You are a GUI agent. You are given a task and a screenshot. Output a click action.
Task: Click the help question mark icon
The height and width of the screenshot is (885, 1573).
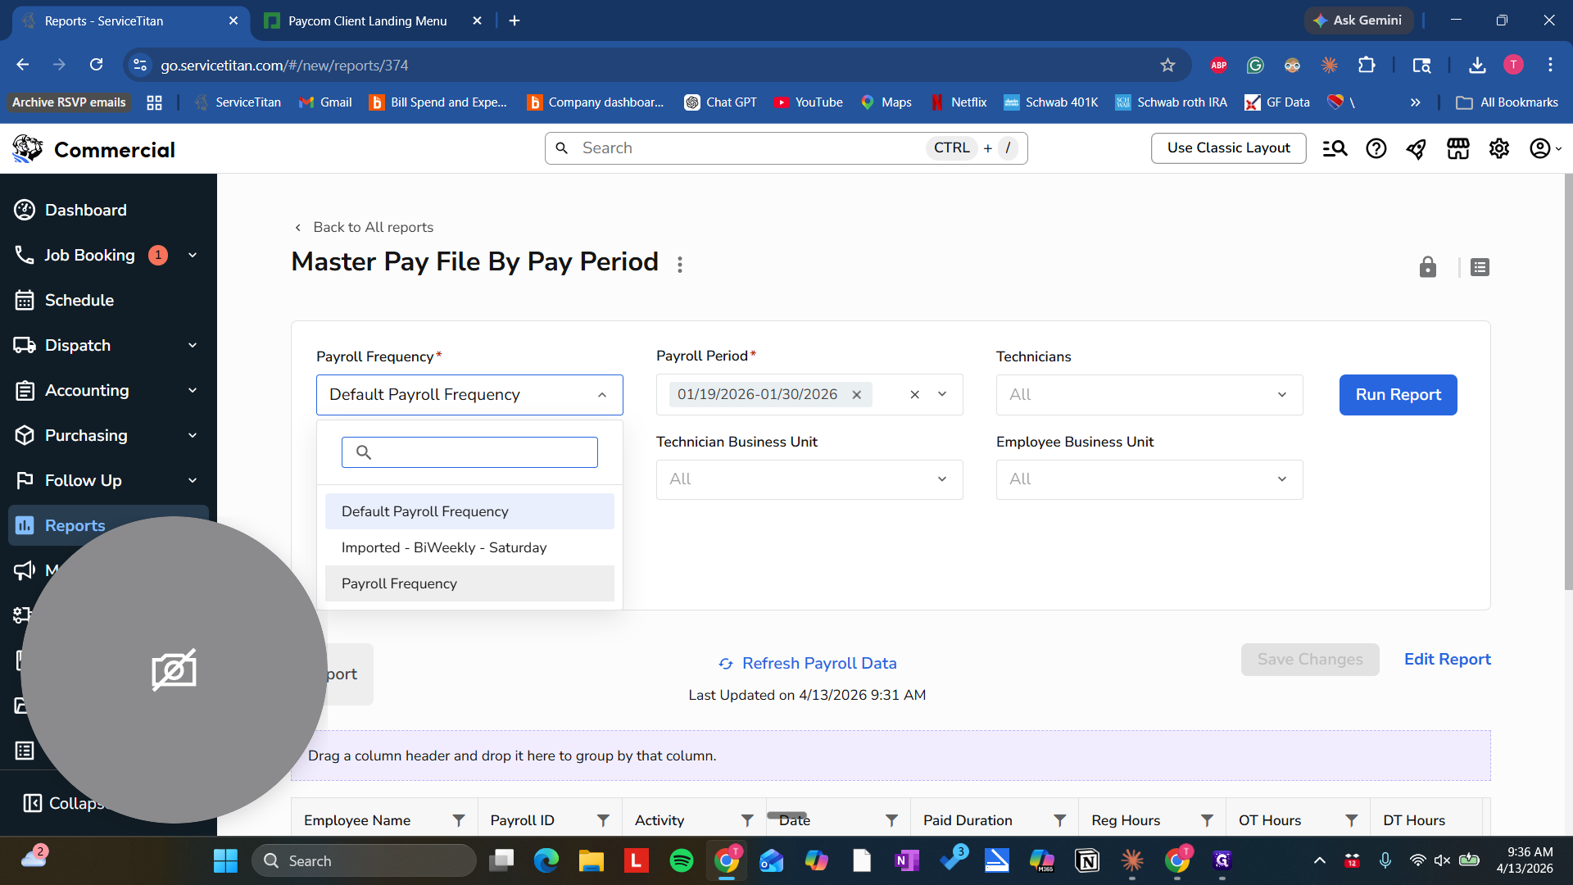(x=1376, y=148)
